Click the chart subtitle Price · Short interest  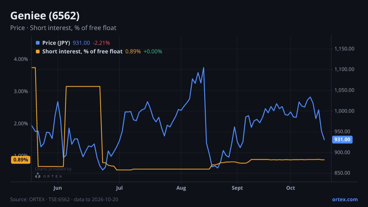pyautogui.click(x=63, y=28)
